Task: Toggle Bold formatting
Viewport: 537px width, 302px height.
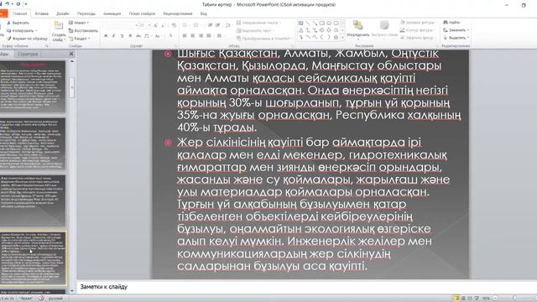Action: [x=106, y=35]
